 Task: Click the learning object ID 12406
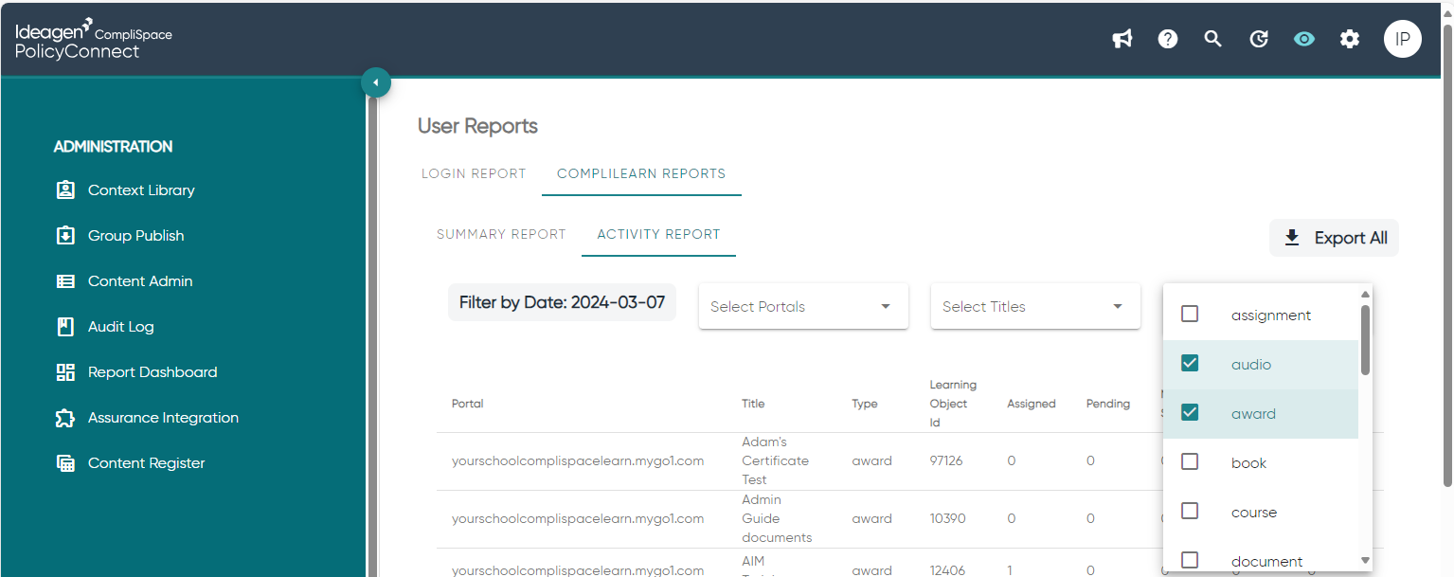[x=946, y=570]
